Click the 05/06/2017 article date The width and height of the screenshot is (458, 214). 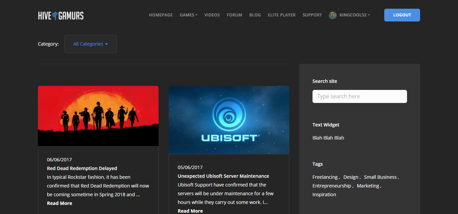(x=190, y=167)
